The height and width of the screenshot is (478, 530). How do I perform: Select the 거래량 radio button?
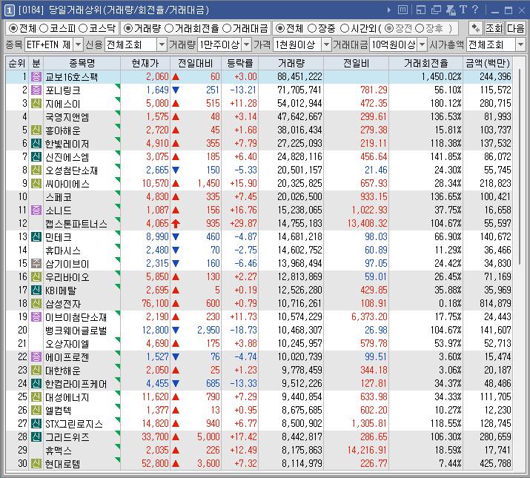tap(127, 28)
